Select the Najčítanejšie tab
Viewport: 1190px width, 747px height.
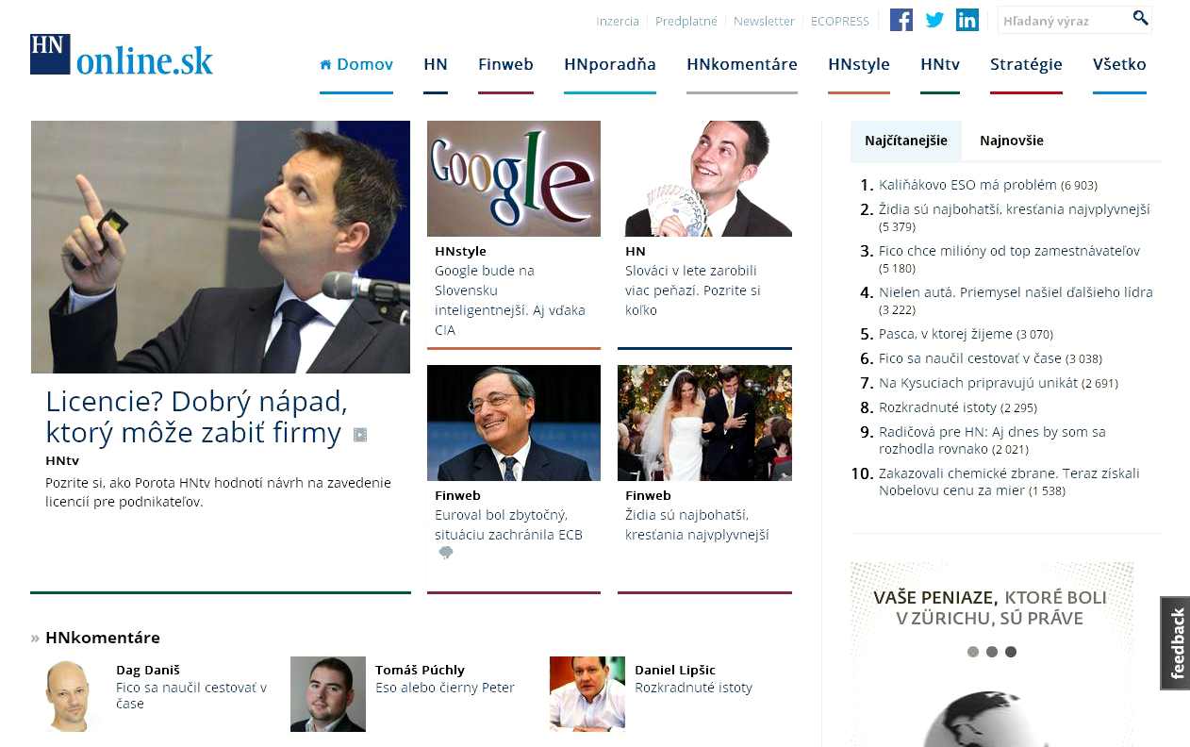click(906, 140)
